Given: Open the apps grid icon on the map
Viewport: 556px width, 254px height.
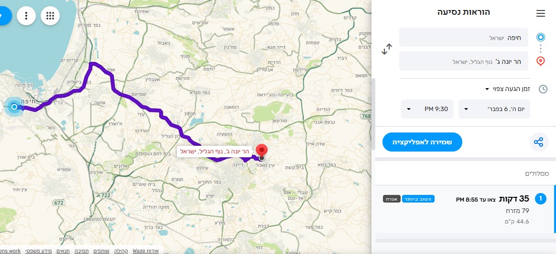Looking at the screenshot, I should (x=50, y=16).
